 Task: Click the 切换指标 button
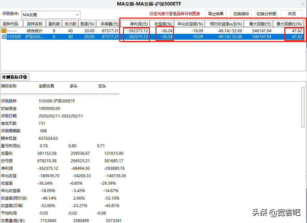[x=241, y=14]
